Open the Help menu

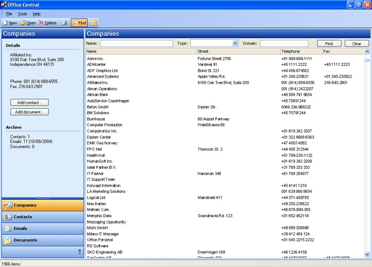[37, 14]
